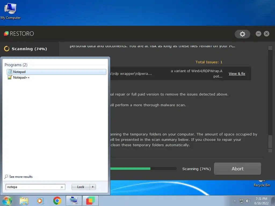Viewport: 275px width, 206px height.
Task: Open Restoro settings gear button
Action: pyautogui.click(x=243, y=34)
